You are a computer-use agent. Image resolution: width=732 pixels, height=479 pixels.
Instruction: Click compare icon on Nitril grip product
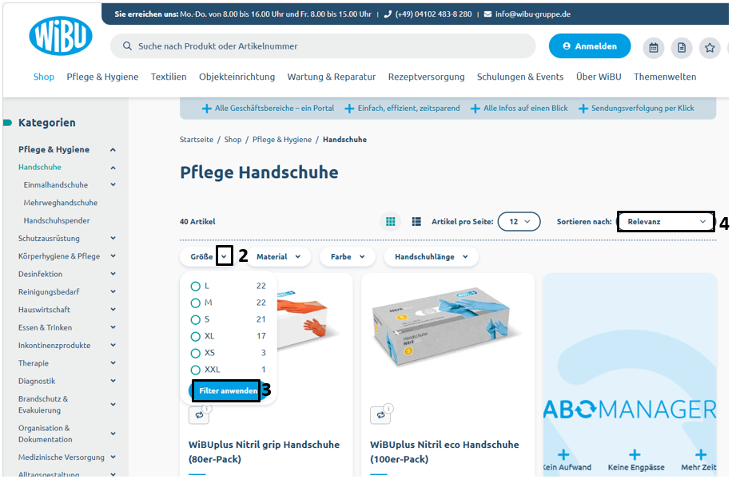pyautogui.click(x=199, y=414)
